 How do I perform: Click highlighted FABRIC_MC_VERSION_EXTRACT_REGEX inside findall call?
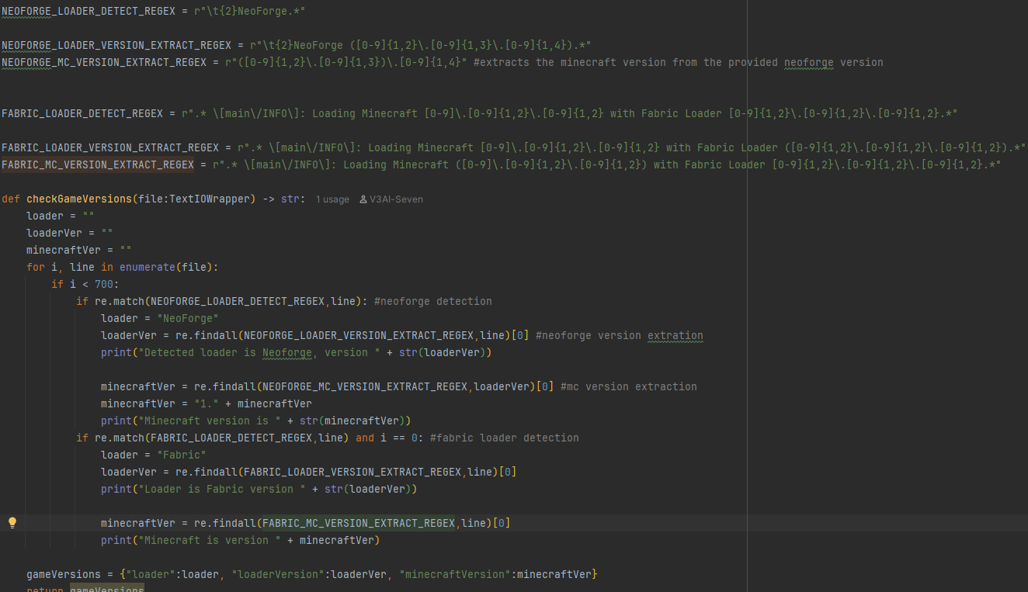coord(358,523)
